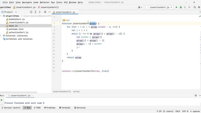The height and width of the screenshot is (113, 201).
Task: Open the Window menu
Action: (73, 2)
